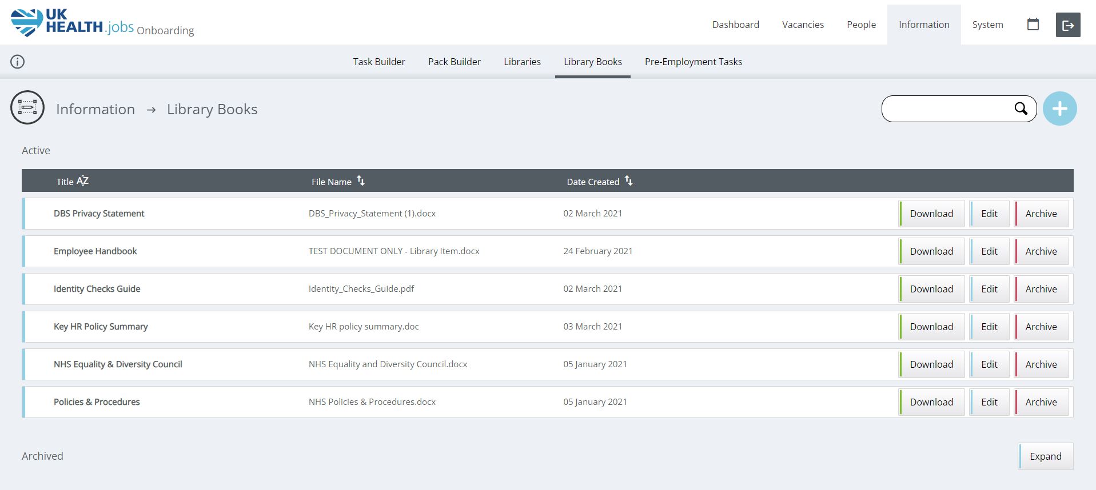Open the System menu
The height and width of the screenshot is (490, 1096).
987,25
